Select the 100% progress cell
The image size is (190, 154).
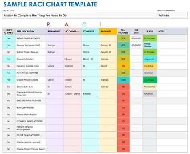coord(123,80)
